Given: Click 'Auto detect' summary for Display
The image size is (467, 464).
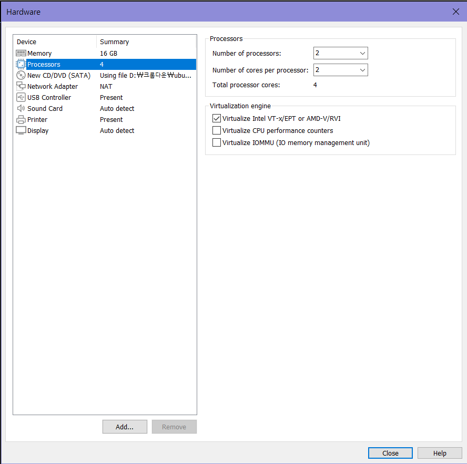Looking at the screenshot, I should [x=117, y=131].
